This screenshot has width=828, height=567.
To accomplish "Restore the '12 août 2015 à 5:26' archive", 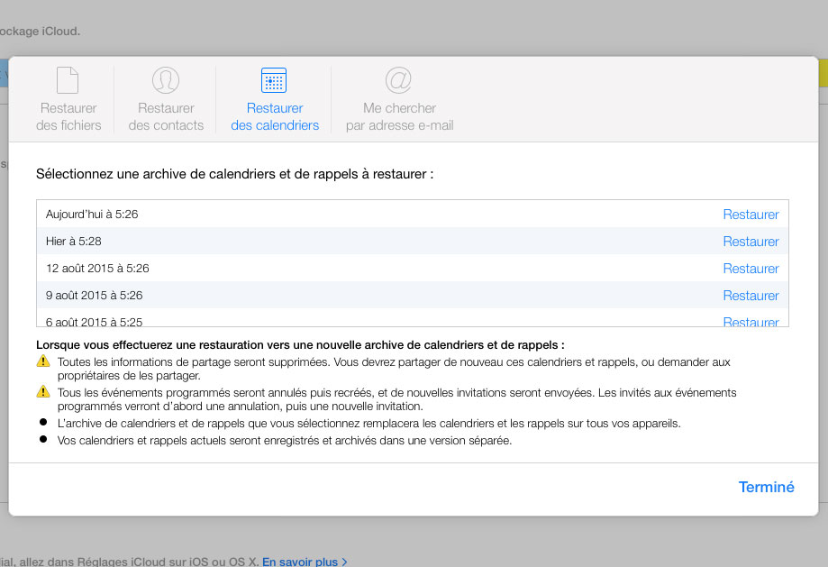I will [751, 269].
